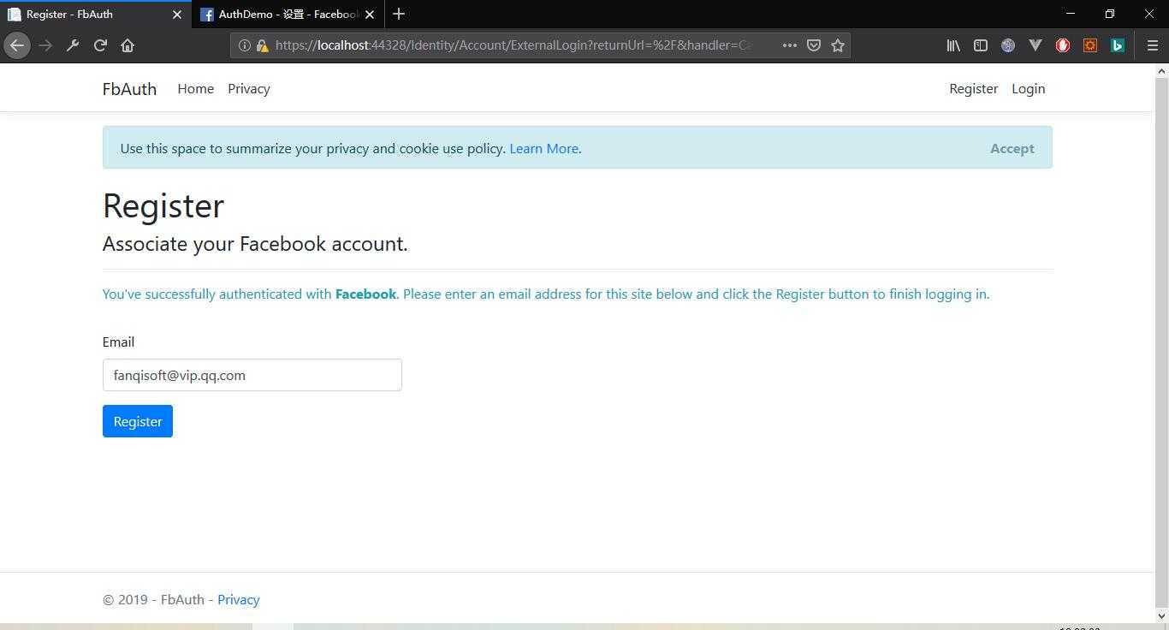This screenshot has height=630, width=1169.
Task: Close the Register - FbAuth tab
Action: pyautogui.click(x=177, y=15)
